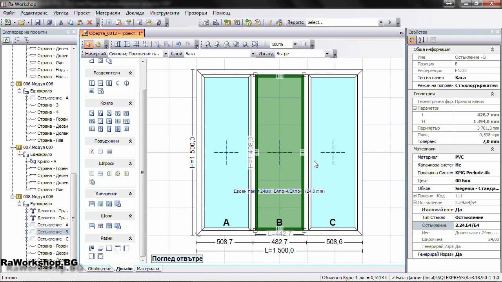
Task: Select Остъкление - В in project tree
Action: coord(53,232)
